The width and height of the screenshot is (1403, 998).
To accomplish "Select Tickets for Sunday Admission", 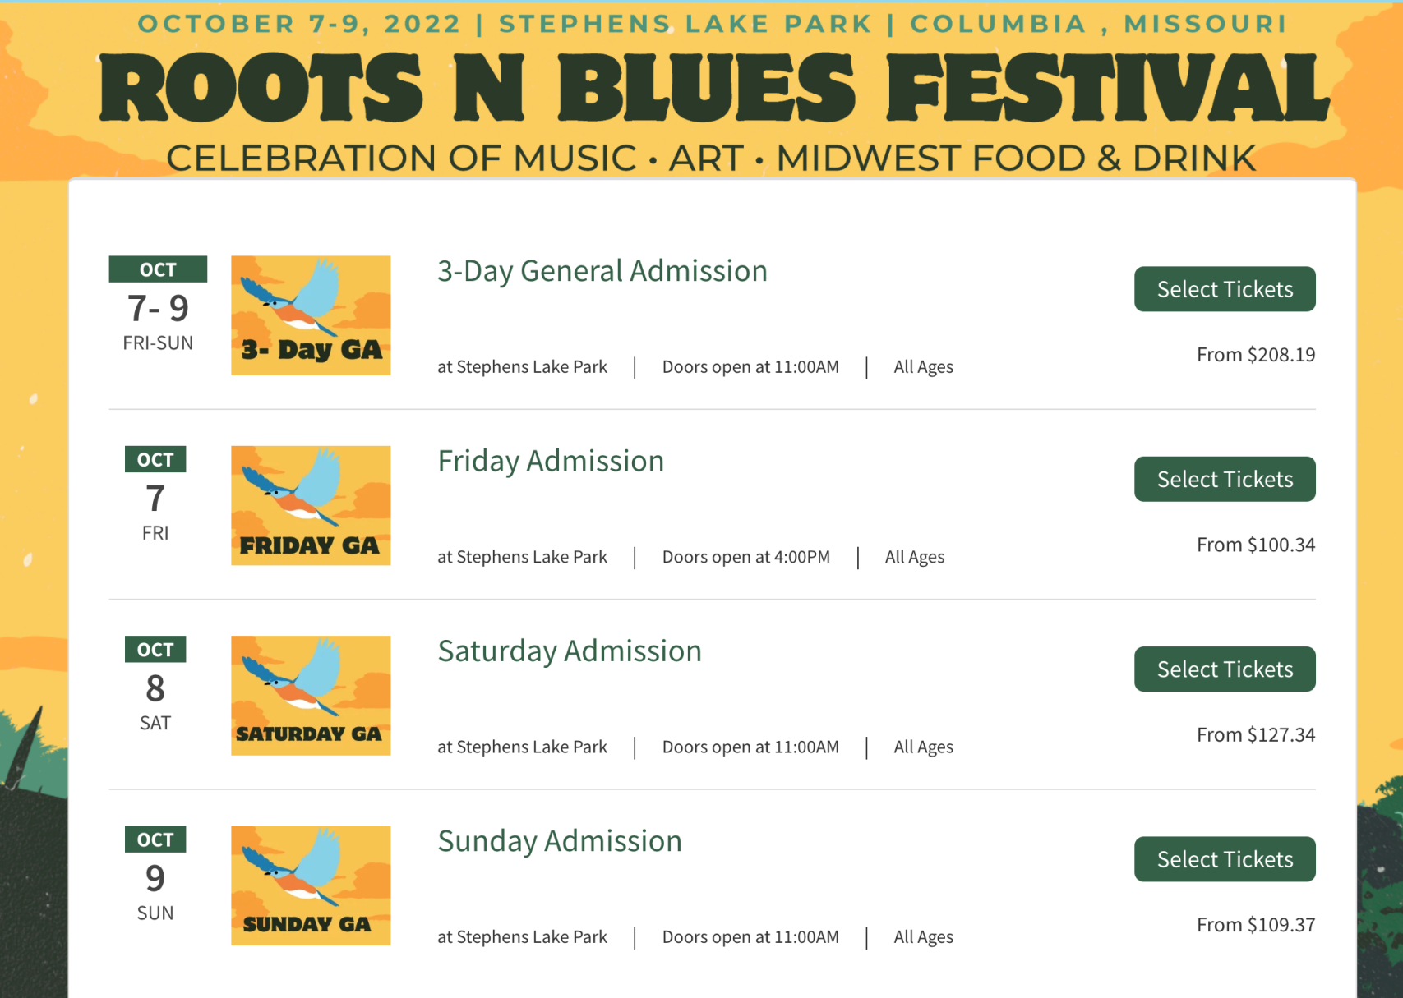I will [1224, 859].
